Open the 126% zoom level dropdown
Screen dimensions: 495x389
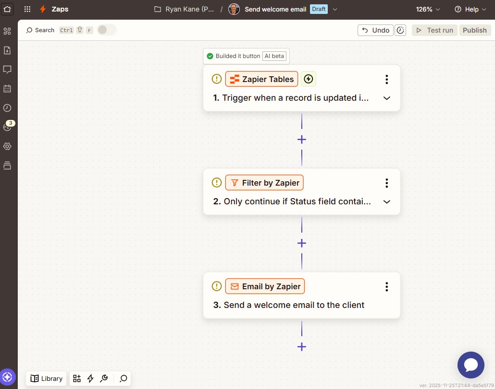tap(427, 9)
